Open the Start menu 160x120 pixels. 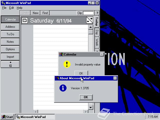(x=7, y=117)
